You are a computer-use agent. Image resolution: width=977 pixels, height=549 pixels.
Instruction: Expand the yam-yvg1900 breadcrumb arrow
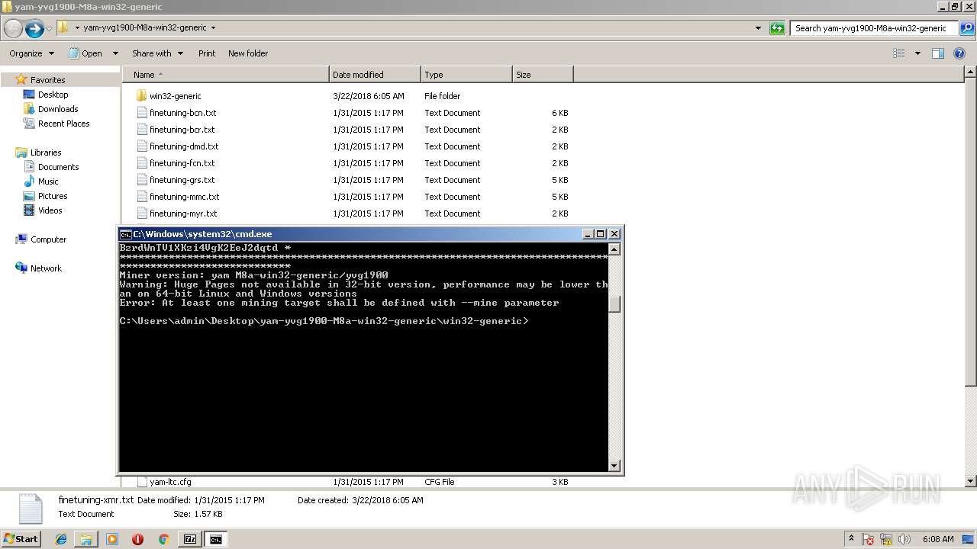tap(213, 28)
